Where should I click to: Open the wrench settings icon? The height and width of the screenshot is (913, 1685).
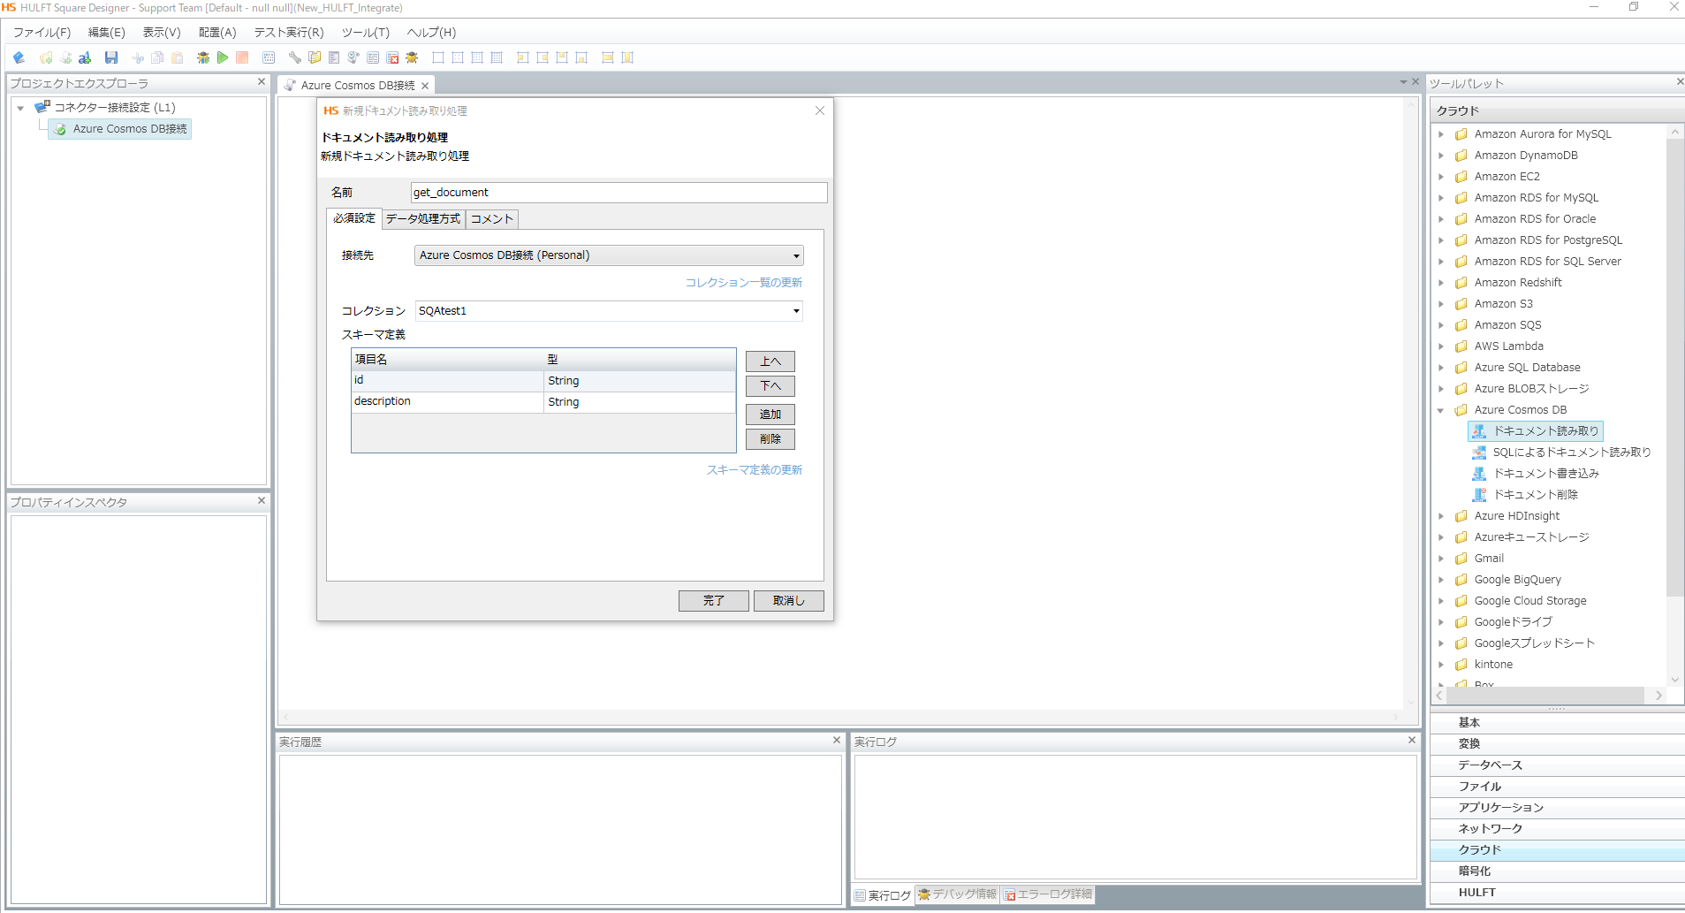[295, 57]
